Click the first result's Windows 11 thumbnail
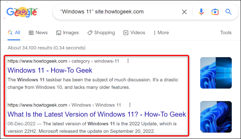 216,73
